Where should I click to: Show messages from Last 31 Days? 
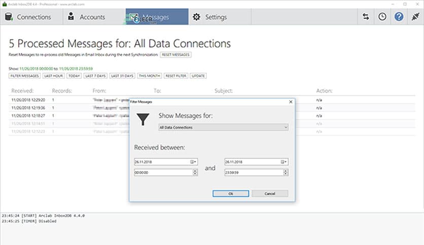122,76
